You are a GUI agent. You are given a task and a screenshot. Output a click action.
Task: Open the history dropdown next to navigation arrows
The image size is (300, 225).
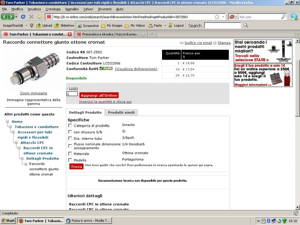[16, 17]
